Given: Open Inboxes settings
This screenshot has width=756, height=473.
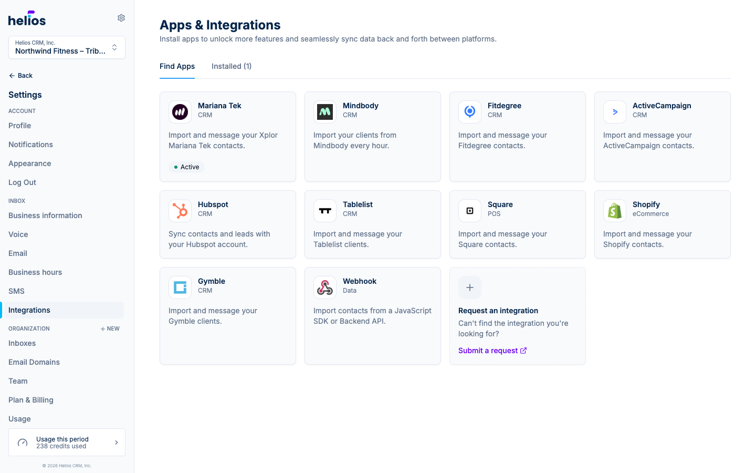Looking at the screenshot, I should 22,343.
